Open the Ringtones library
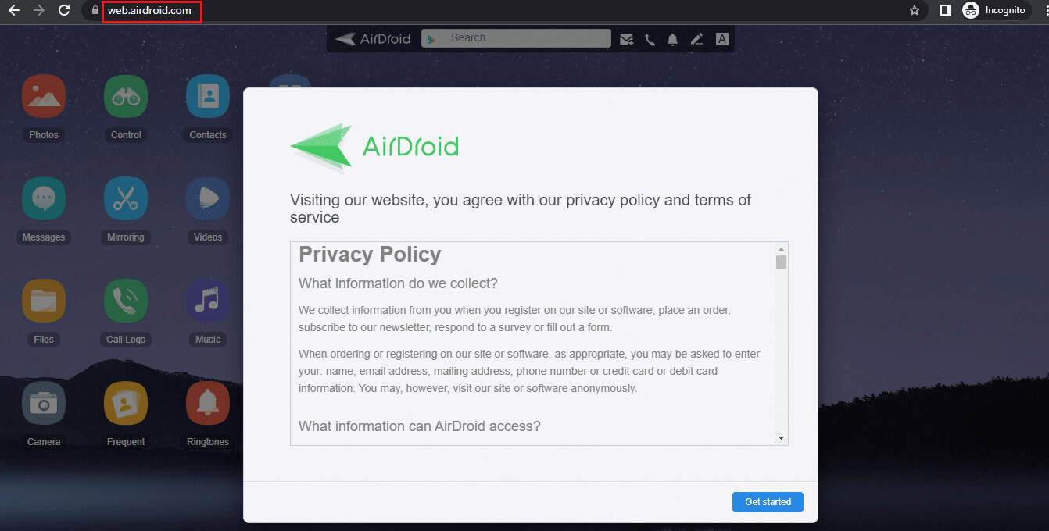1049x531 pixels. click(207, 402)
